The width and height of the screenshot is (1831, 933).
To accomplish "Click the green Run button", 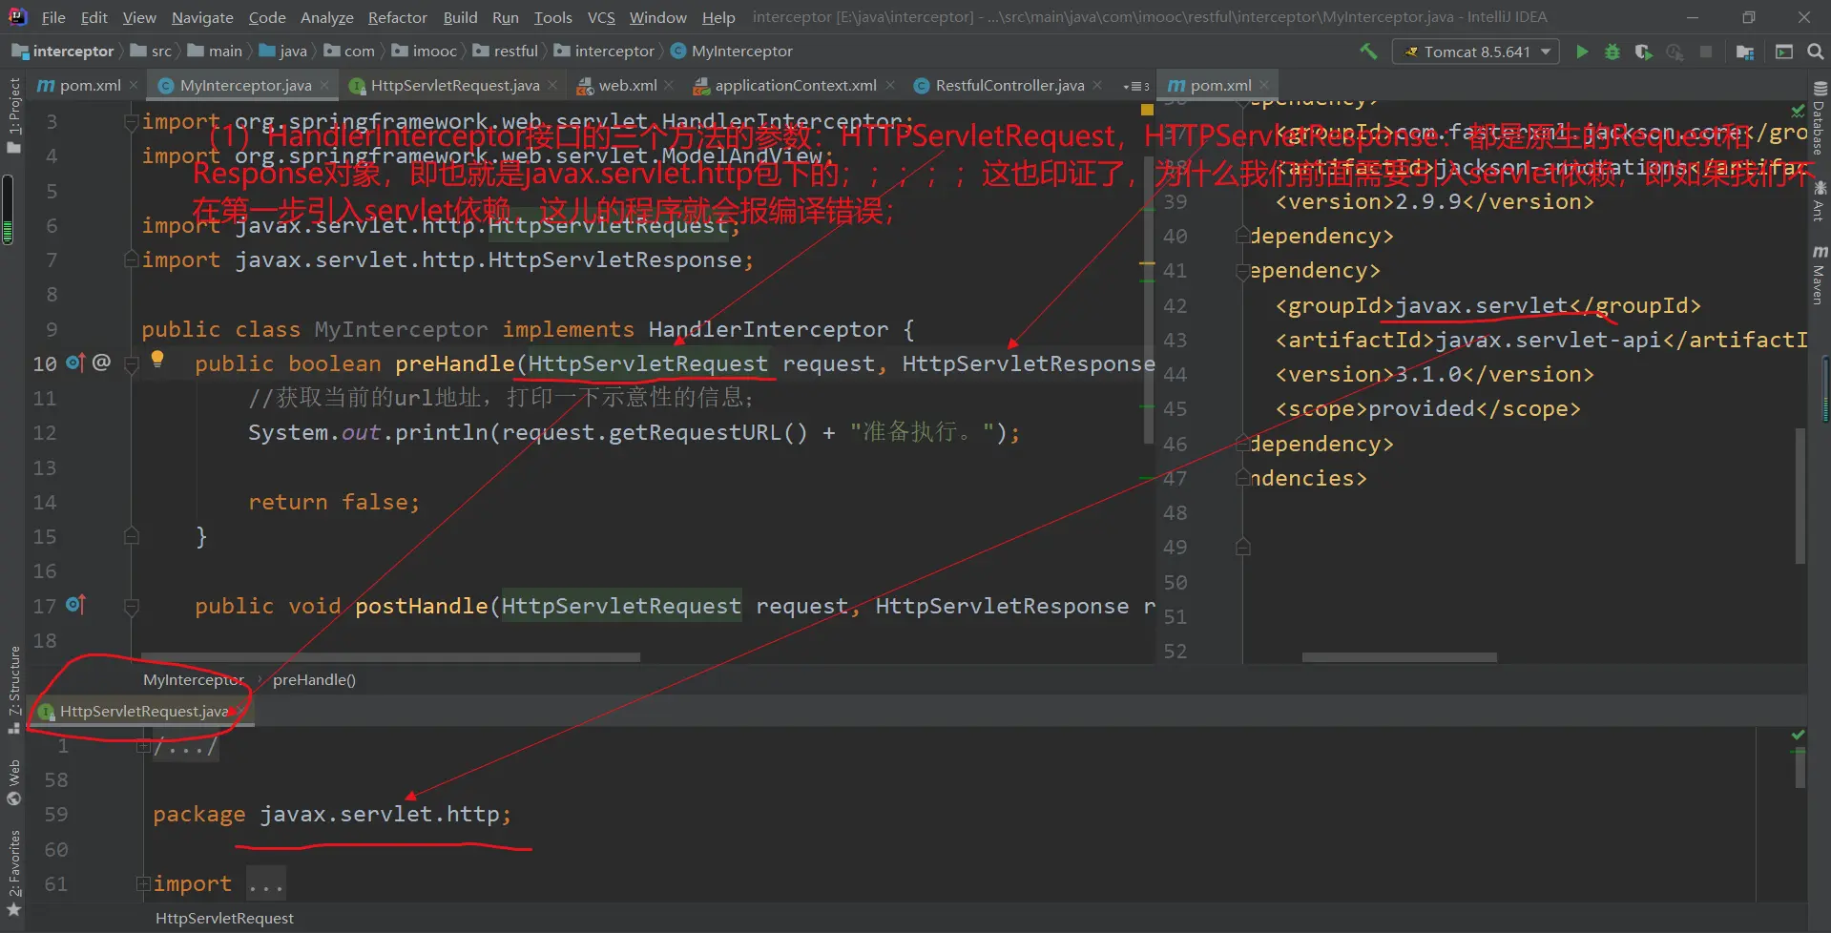I will click(x=1582, y=52).
